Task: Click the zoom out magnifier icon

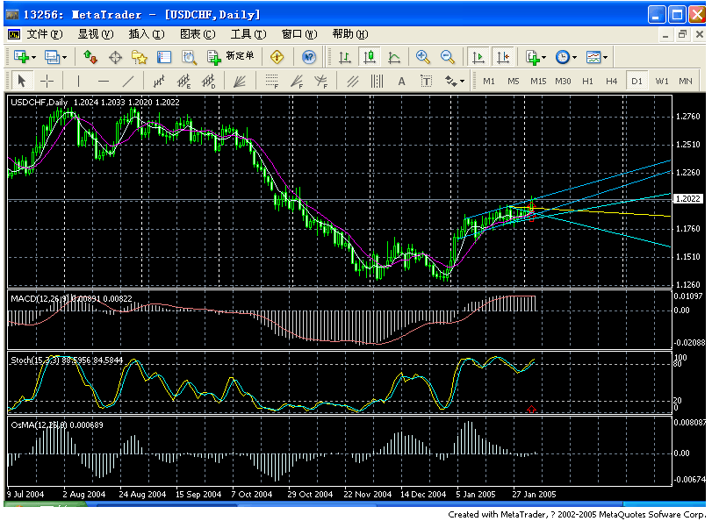Action: (448, 57)
